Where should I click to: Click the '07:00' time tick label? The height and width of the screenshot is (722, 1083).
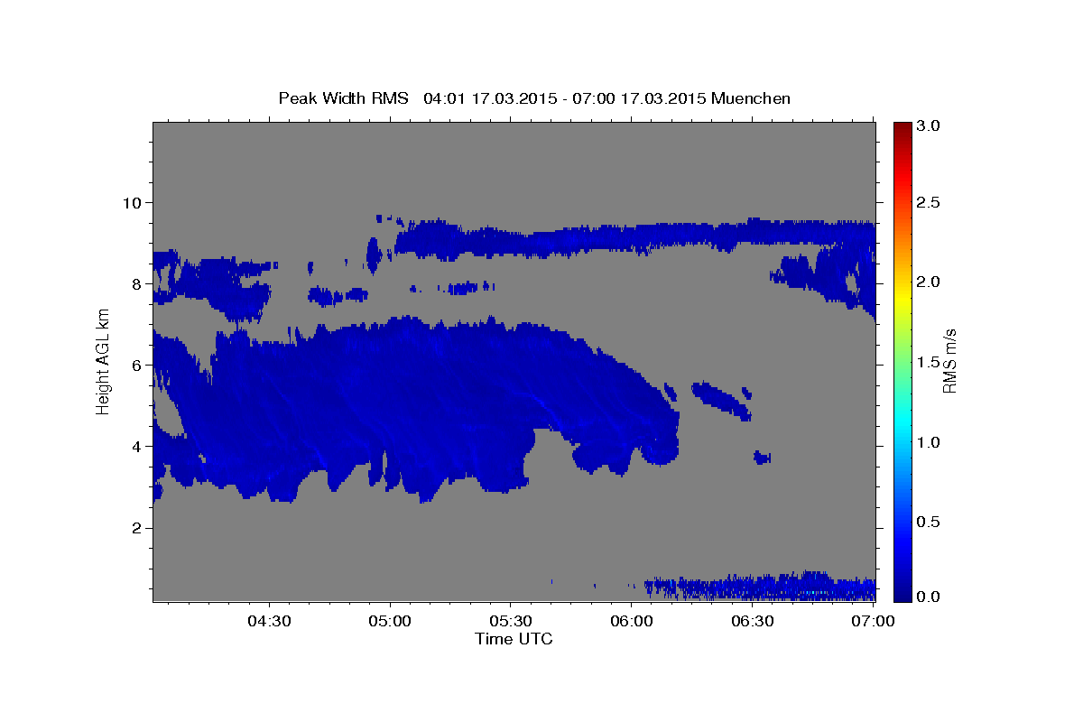873,622
